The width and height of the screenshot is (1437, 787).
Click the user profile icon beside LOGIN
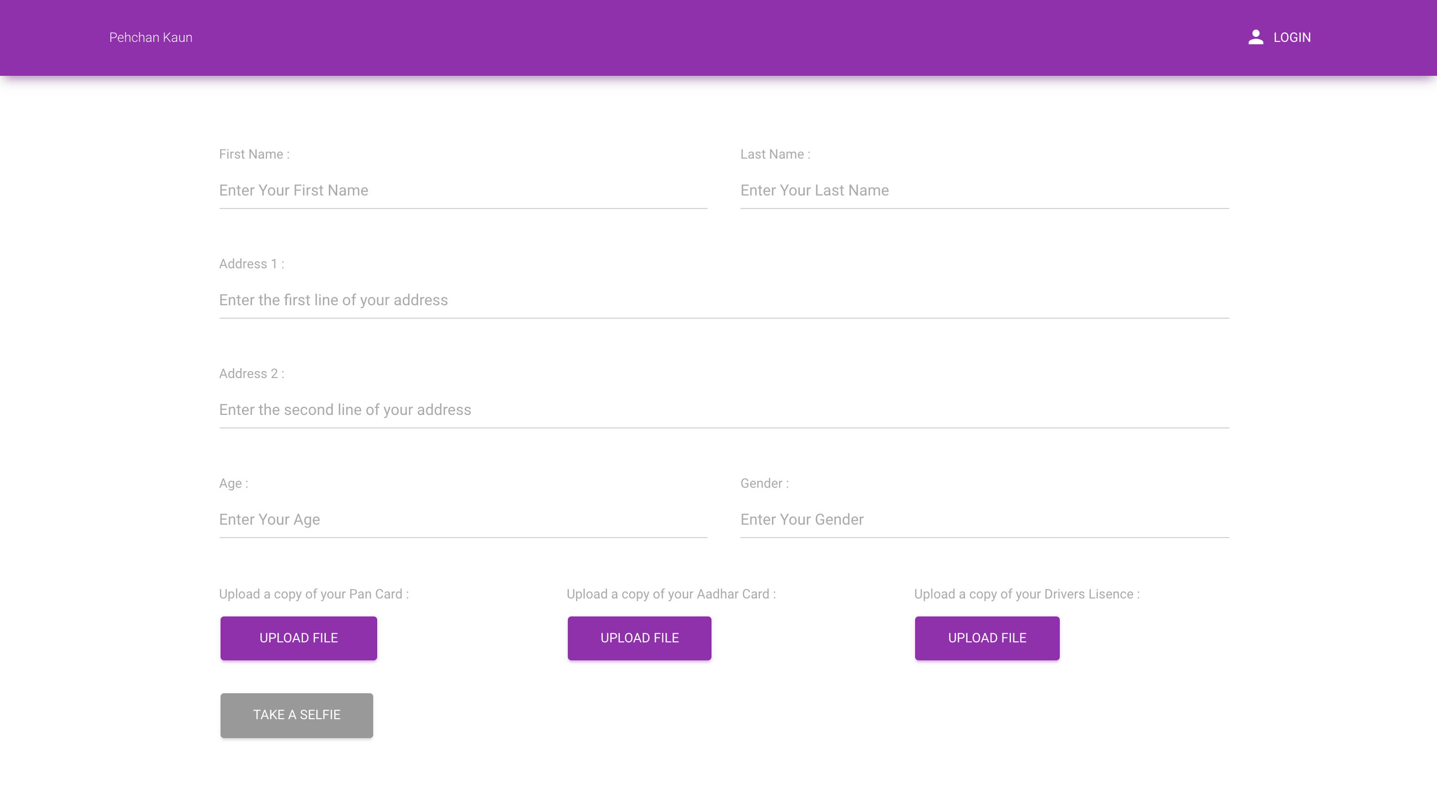1255,37
